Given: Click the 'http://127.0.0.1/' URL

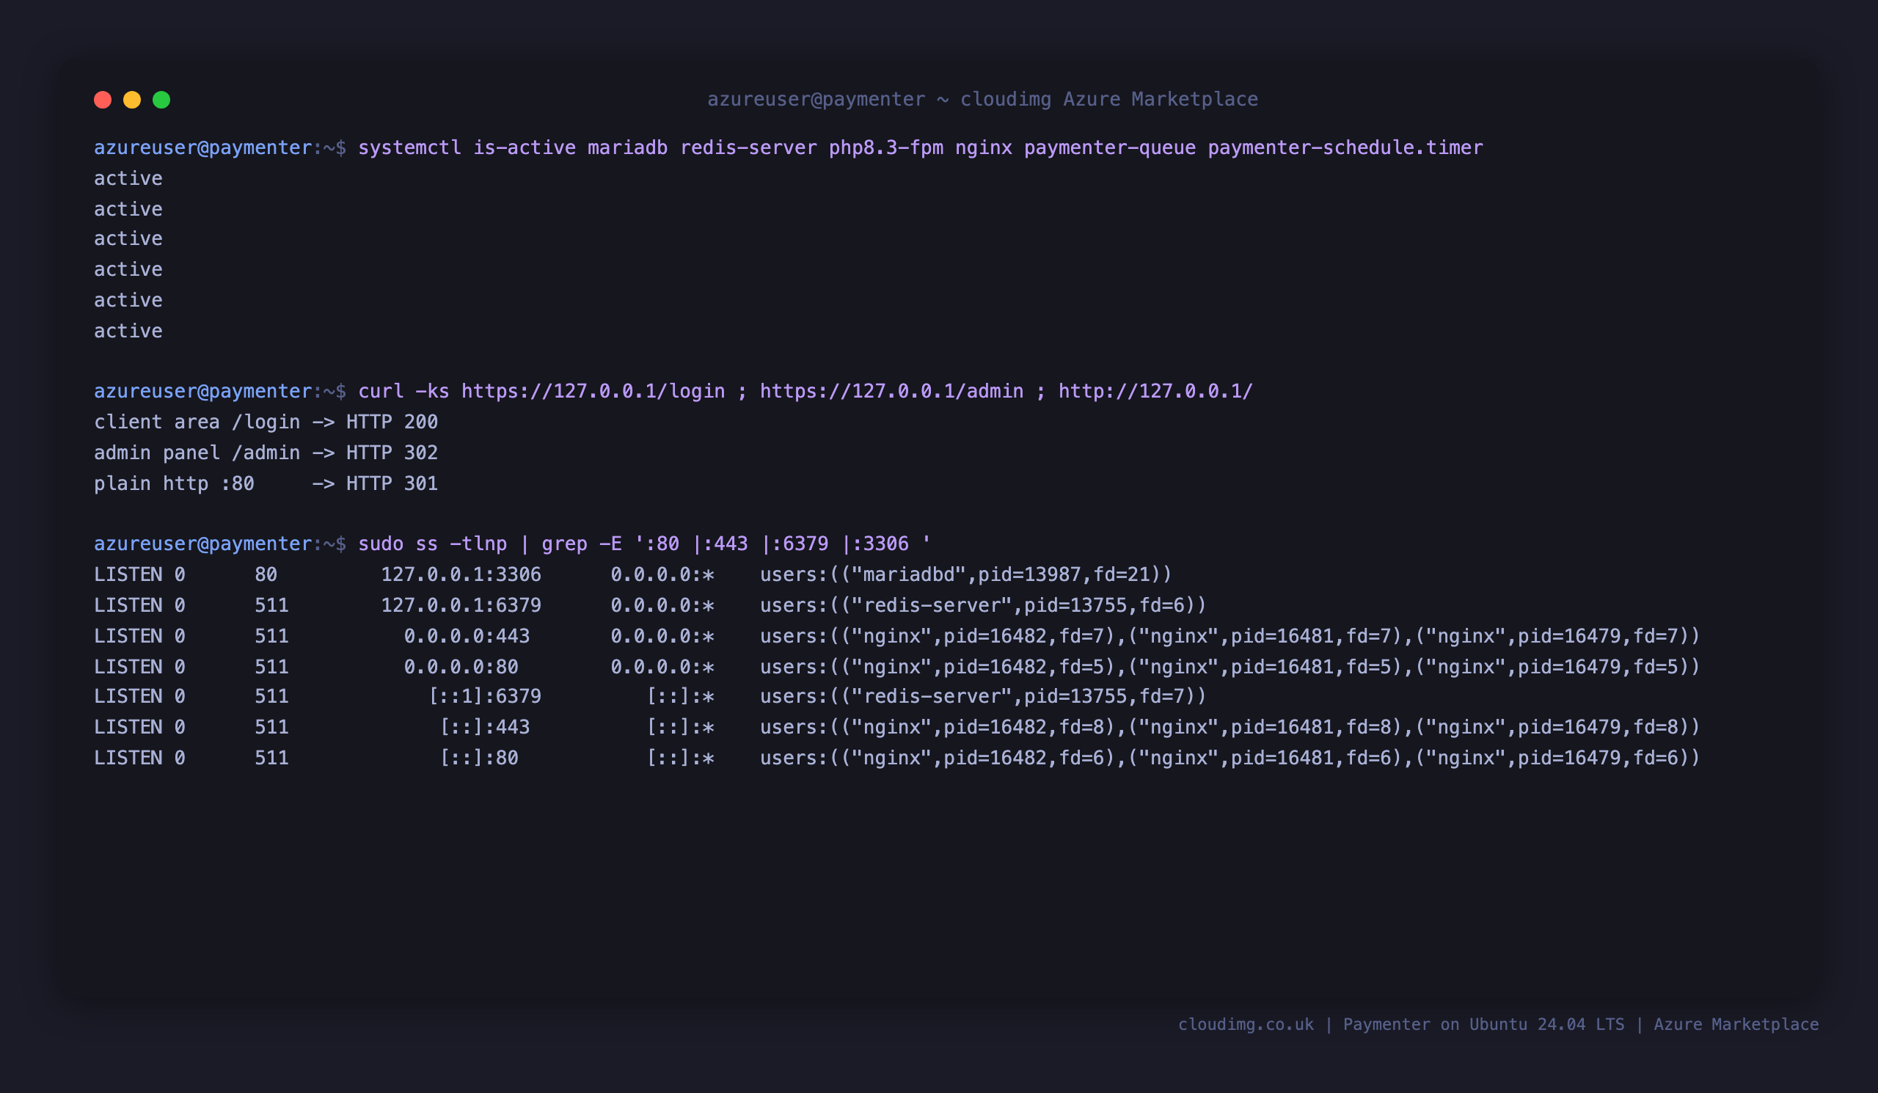Looking at the screenshot, I should pos(1156,391).
